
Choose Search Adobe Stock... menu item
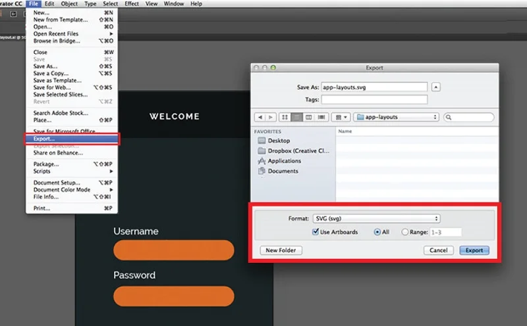(72, 113)
